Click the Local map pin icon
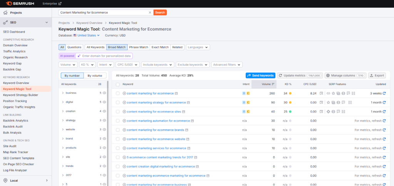The height and width of the screenshot is (186, 394). (5, 181)
